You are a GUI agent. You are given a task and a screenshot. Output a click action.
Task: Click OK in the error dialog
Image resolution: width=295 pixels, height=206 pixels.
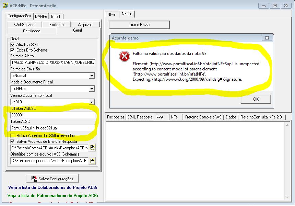(256, 99)
